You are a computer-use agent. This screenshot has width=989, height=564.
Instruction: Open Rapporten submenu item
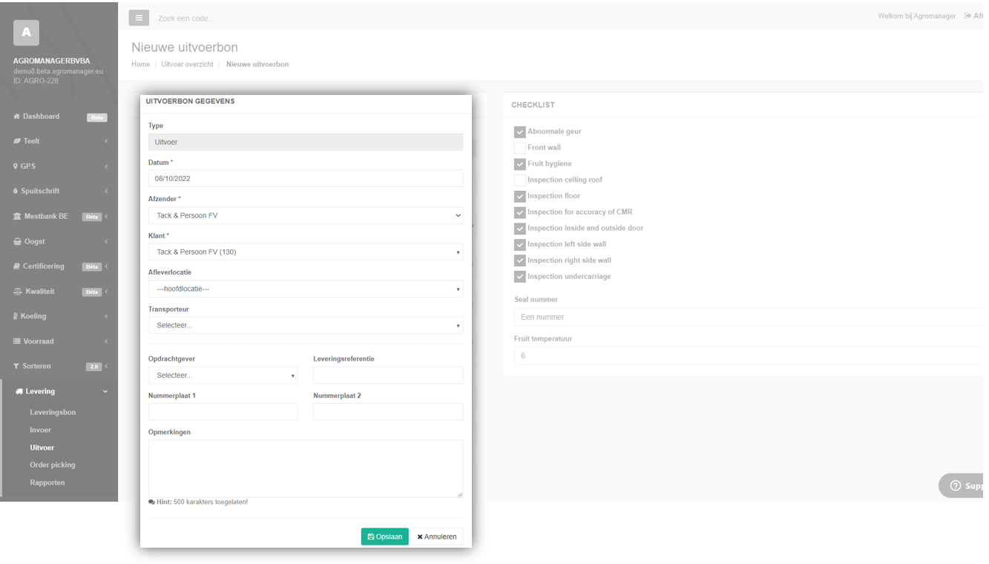point(47,482)
